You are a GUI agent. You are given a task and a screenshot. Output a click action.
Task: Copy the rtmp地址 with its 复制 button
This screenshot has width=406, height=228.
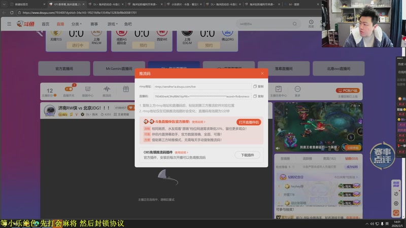pos(258,87)
